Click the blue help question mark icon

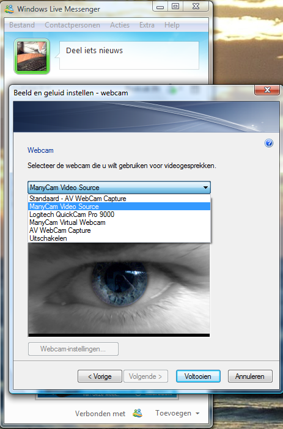[269, 143]
